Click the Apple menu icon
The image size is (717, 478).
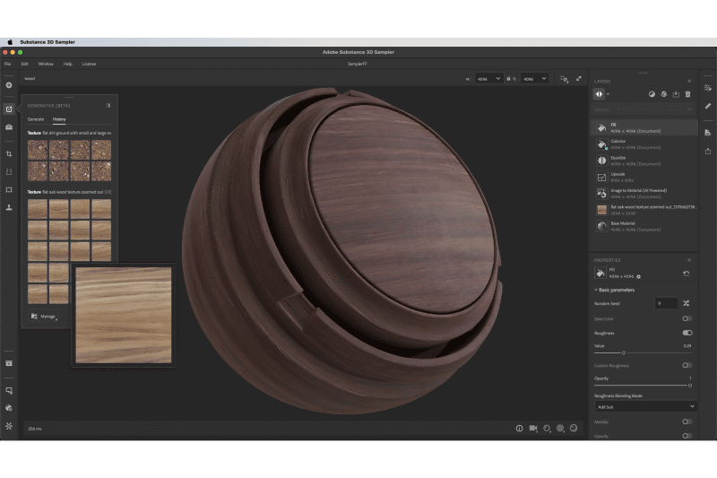click(10, 41)
